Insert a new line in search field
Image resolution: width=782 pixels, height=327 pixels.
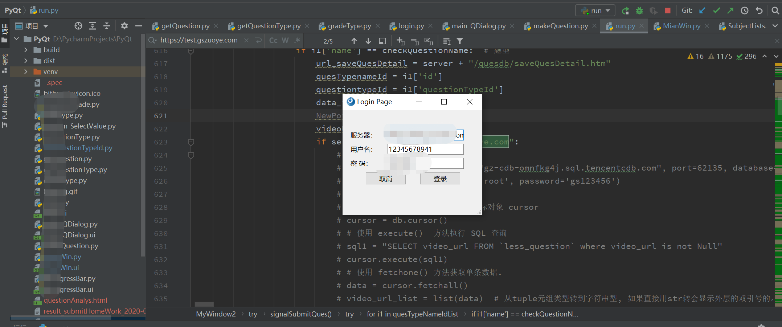(258, 40)
